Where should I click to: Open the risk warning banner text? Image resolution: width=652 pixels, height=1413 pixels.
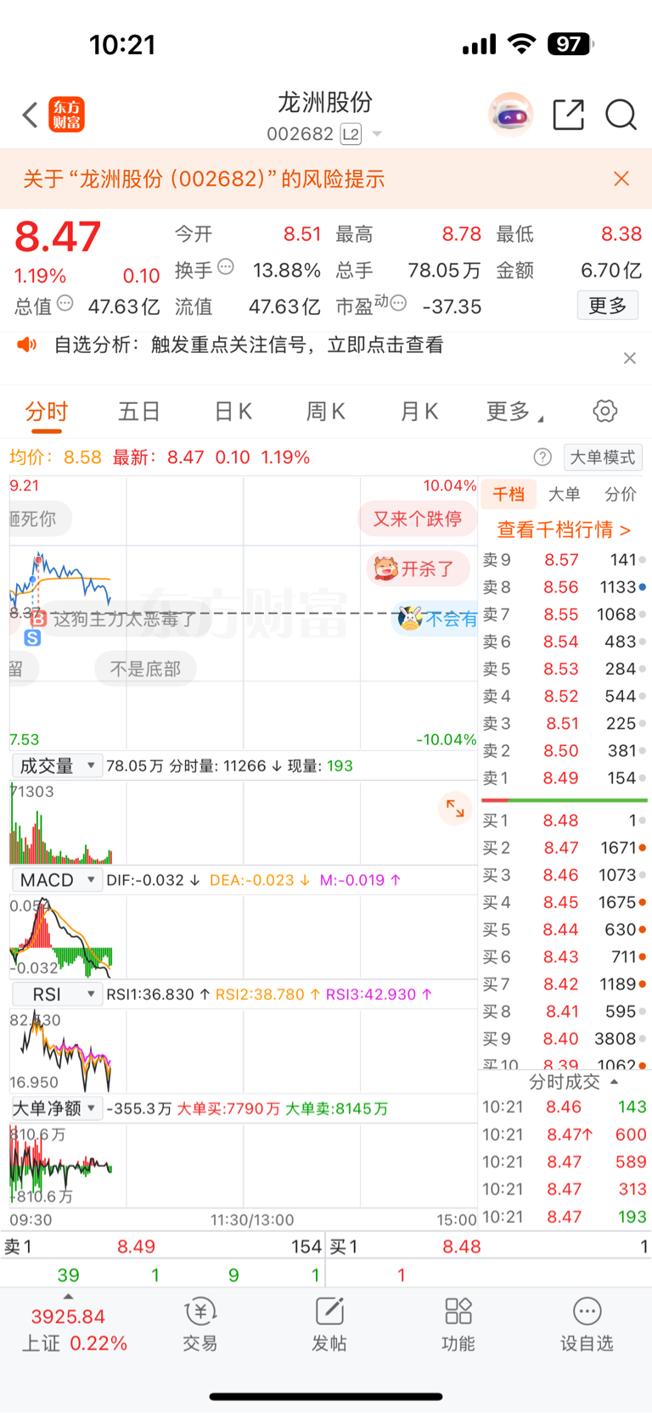point(204,178)
